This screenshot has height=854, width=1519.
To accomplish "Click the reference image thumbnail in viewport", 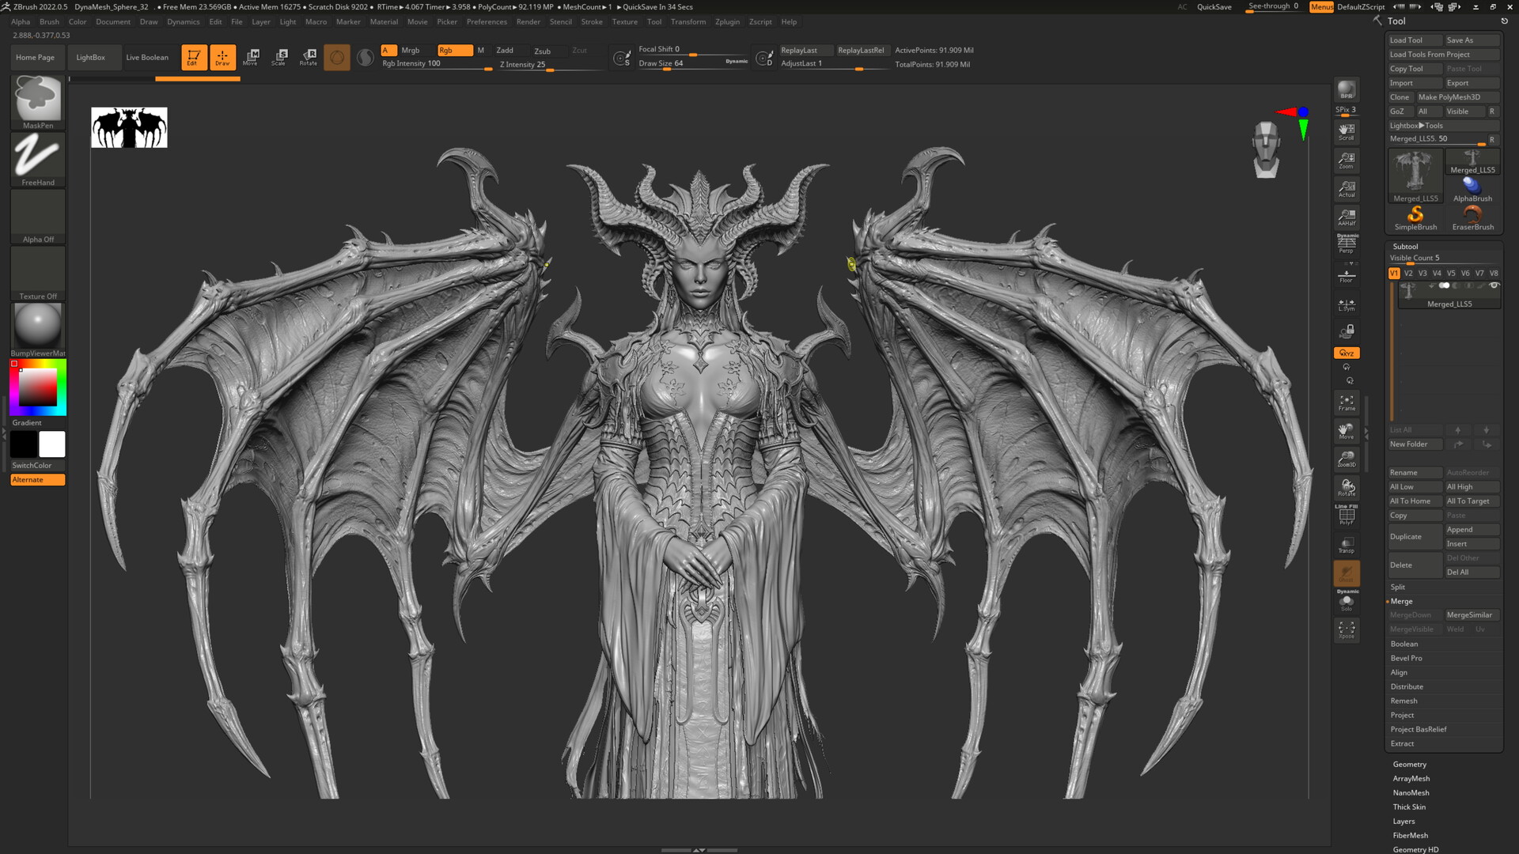I will point(129,127).
